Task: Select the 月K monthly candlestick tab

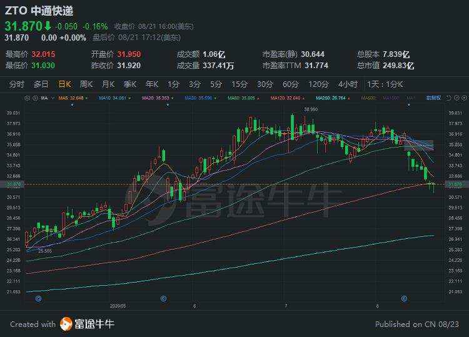Action: click(108, 84)
